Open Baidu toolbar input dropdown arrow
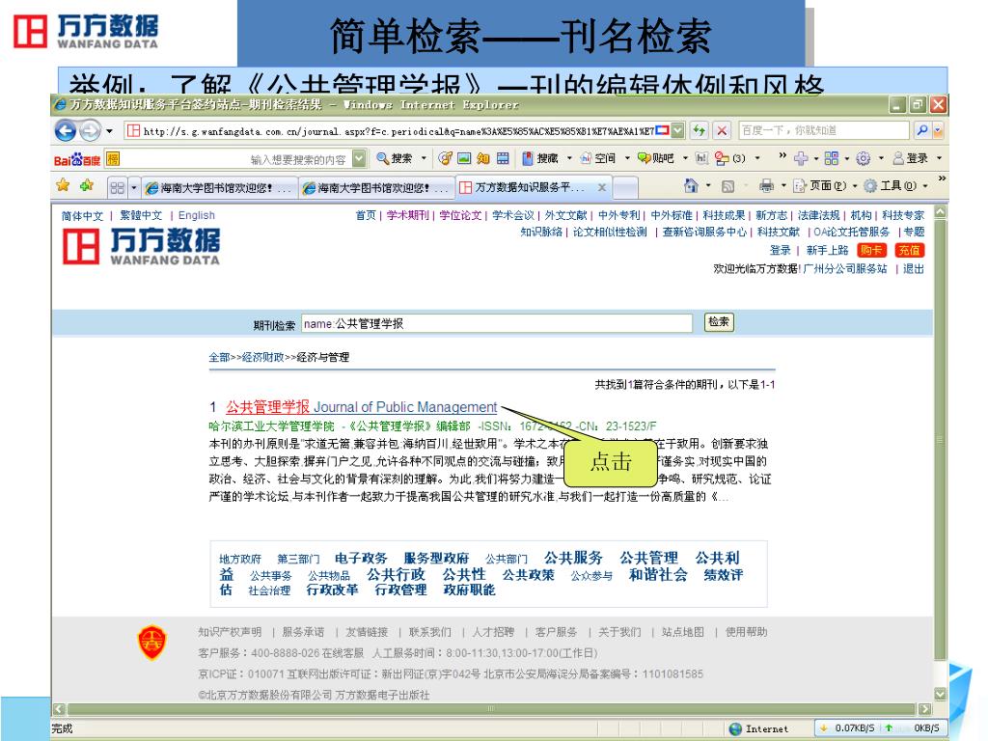 point(359,159)
